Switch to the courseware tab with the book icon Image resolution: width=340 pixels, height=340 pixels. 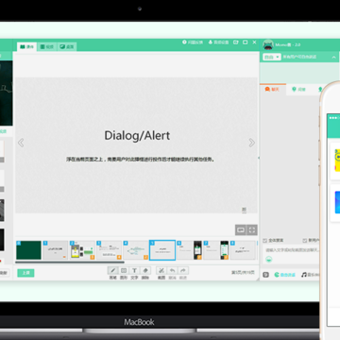coord(26,47)
